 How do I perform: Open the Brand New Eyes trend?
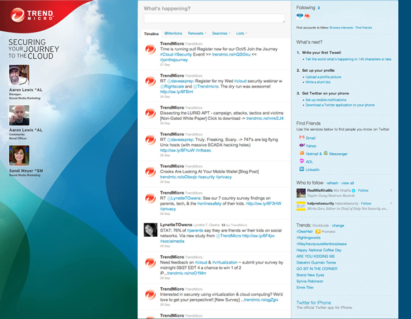[310, 275]
